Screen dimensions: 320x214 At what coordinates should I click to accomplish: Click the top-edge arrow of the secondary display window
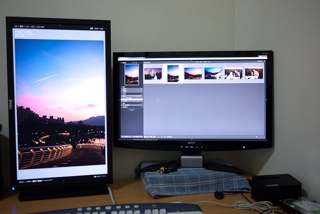[x=60, y=25]
